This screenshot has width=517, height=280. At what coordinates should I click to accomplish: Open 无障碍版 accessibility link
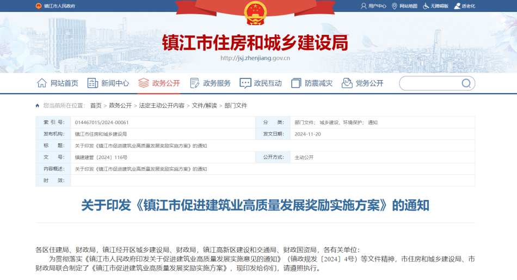440,6
